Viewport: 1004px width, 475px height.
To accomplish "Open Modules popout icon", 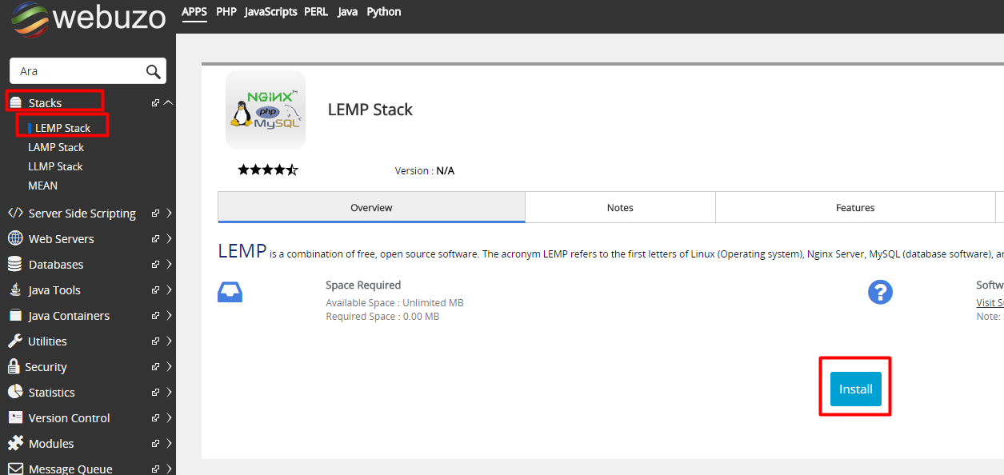I will (x=156, y=444).
